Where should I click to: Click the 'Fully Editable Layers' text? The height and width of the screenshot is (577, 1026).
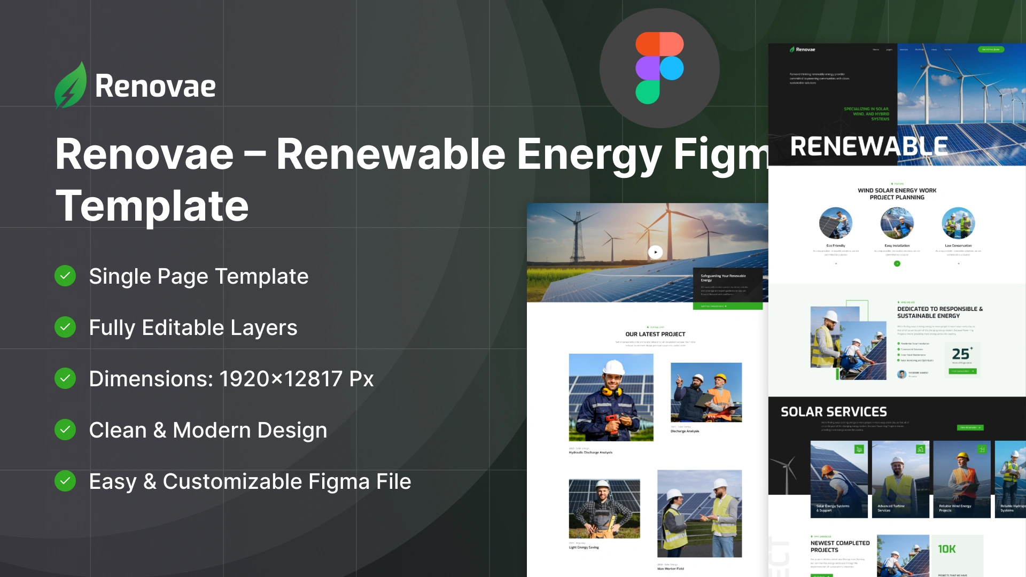click(193, 328)
